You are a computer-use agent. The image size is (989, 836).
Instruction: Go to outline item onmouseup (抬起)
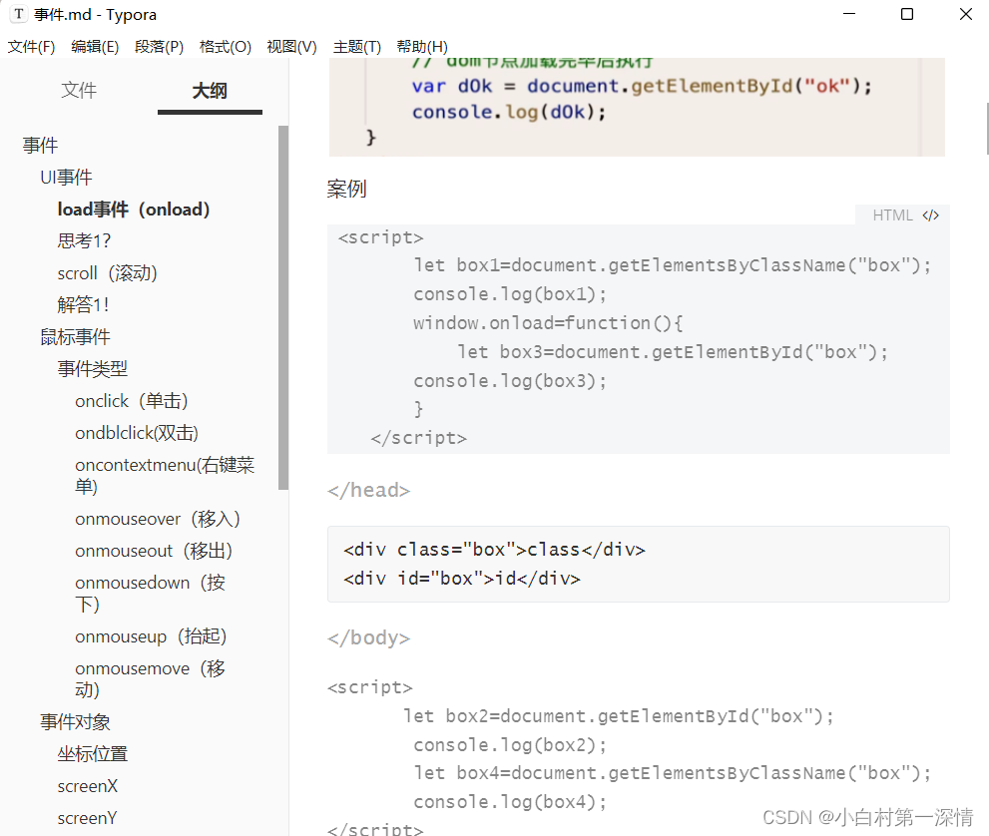(151, 636)
